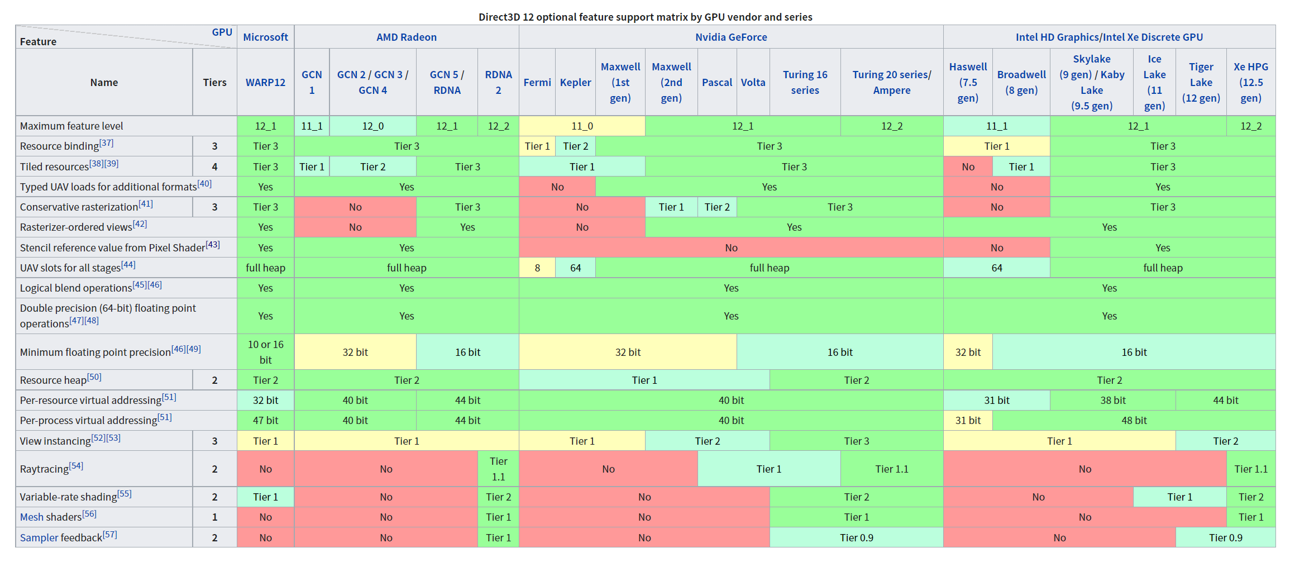Click the 'Tier 1.1' cell under Xe HPG
The image size is (1290, 562).
click(1250, 469)
